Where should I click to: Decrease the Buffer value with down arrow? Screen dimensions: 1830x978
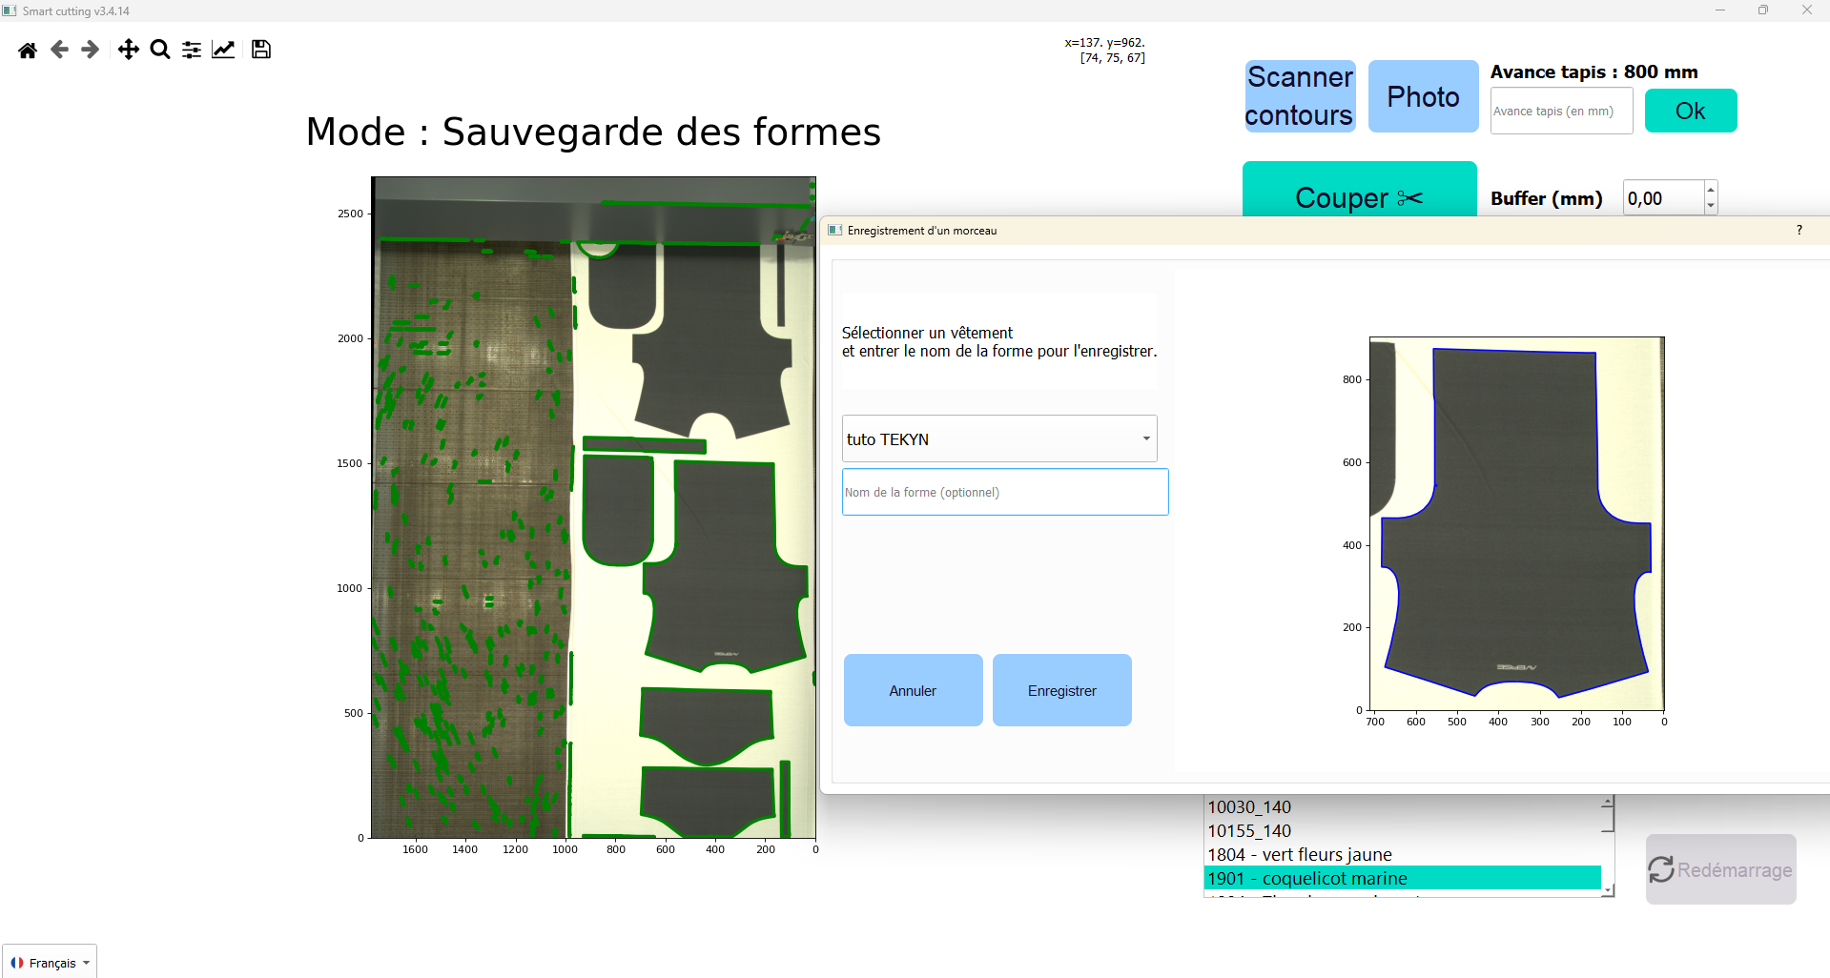pos(1711,206)
